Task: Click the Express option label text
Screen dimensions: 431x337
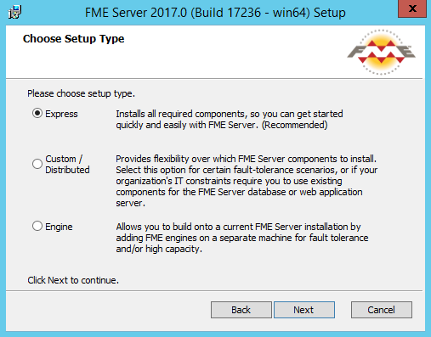Action: point(61,114)
